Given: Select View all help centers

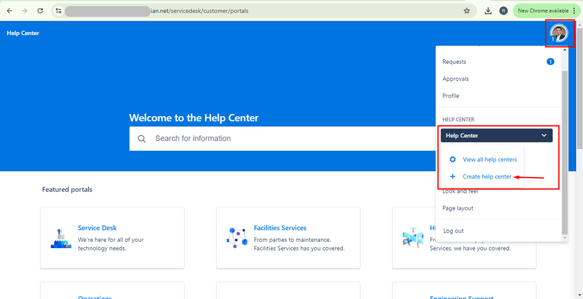Looking at the screenshot, I should point(490,159).
